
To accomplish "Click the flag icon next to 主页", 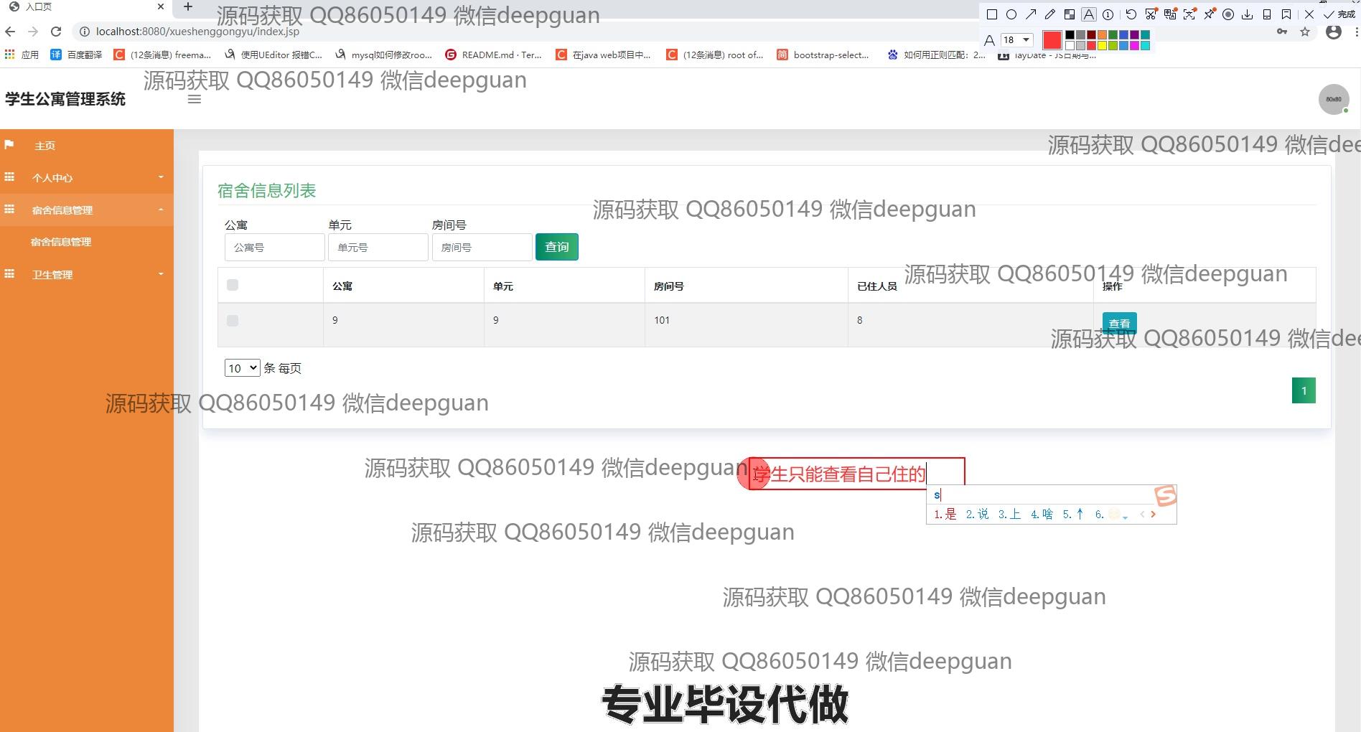I will (9, 145).
